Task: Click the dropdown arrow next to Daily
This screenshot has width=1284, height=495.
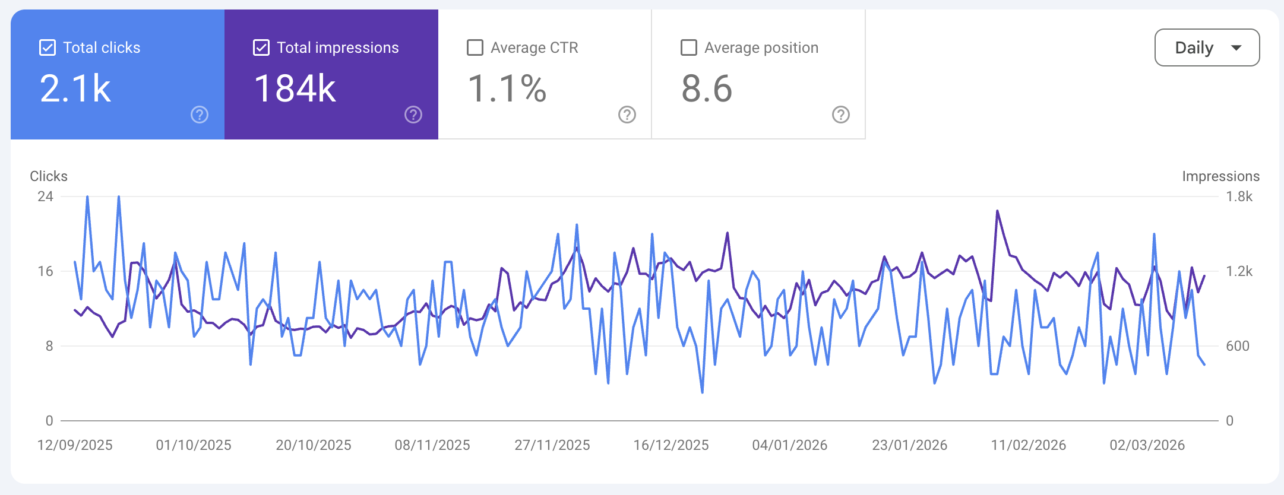Action: [x=1236, y=48]
